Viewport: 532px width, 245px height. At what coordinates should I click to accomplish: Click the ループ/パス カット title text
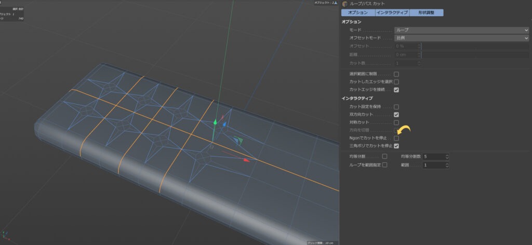point(367,4)
